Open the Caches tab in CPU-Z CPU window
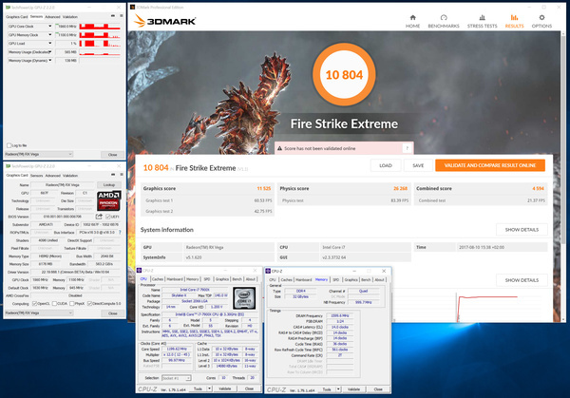 click(x=158, y=279)
